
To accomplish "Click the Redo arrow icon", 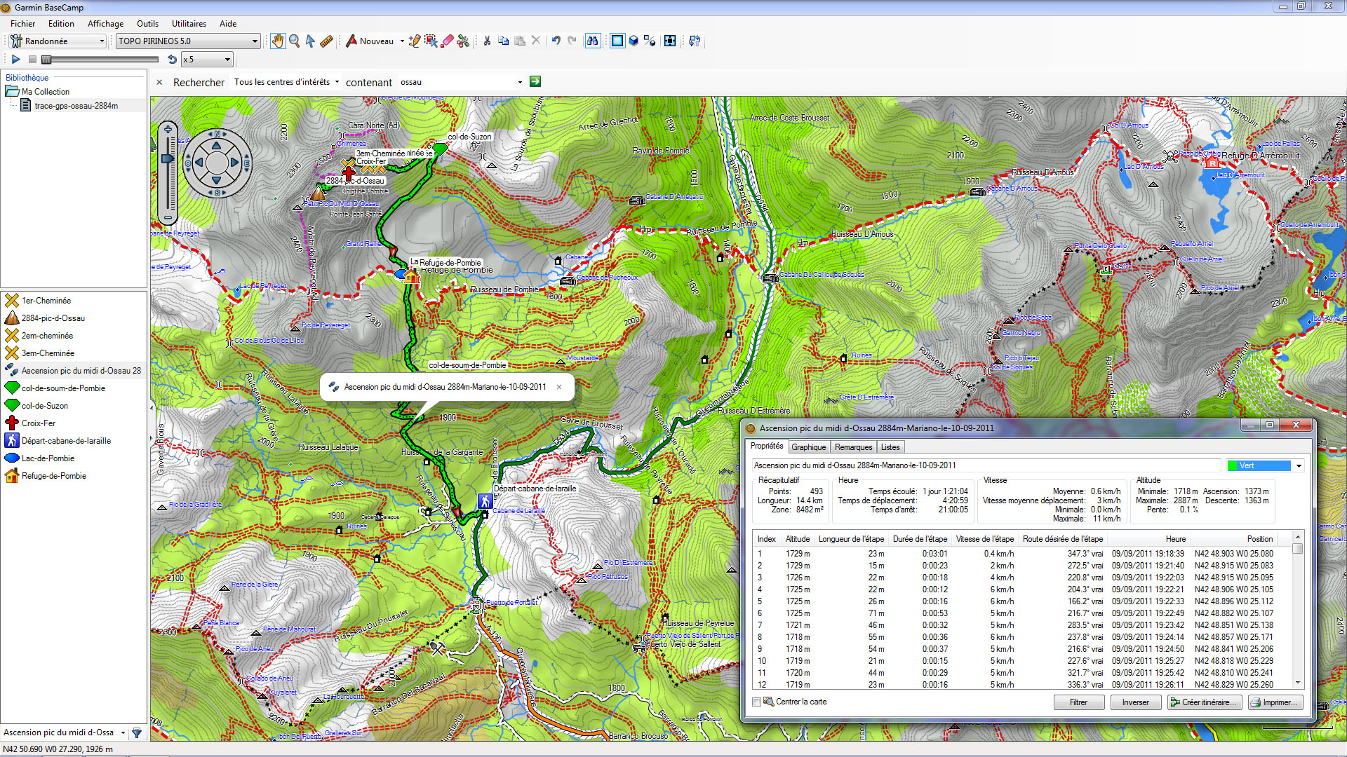I will pos(572,41).
